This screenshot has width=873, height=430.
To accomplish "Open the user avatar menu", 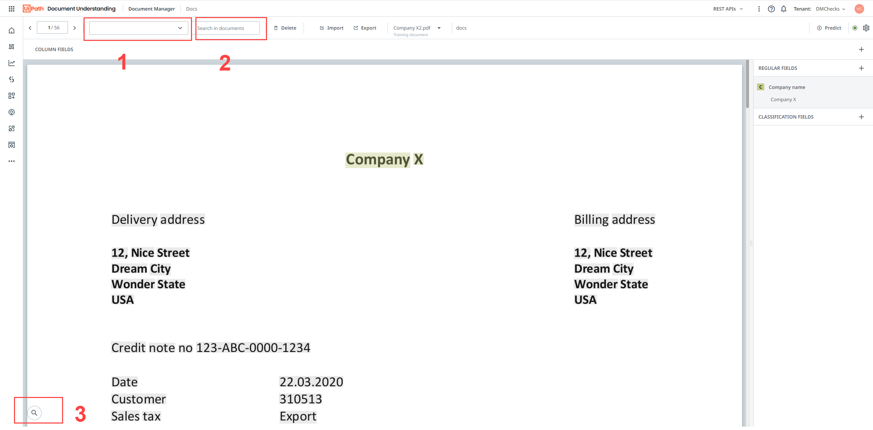I will click(x=859, y=9).
